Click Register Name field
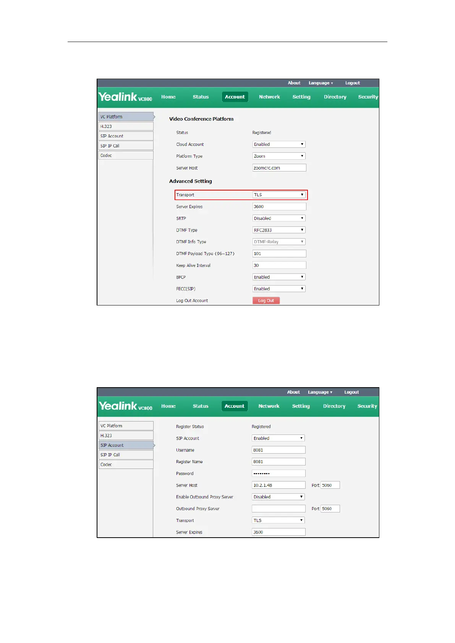Viewport: 455px width, 643px height. point(279,462)
